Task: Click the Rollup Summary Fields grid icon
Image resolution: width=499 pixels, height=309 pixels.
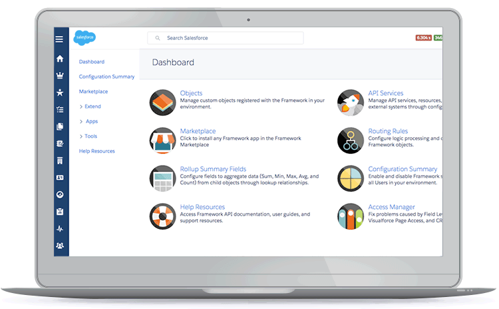Action: 162,178
